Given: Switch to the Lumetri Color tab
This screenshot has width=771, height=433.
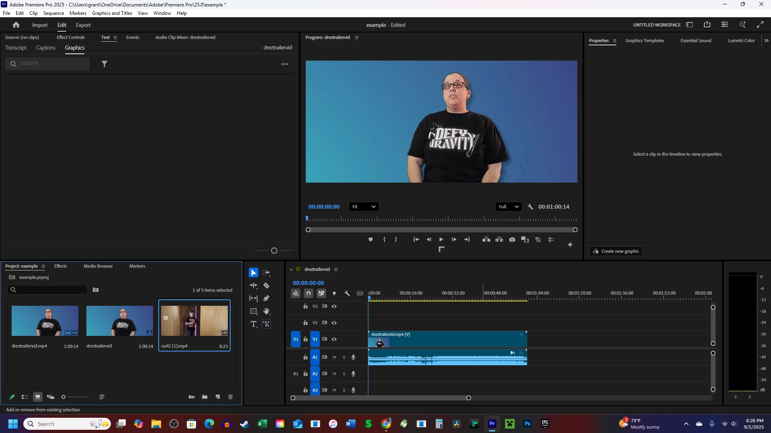Looking at the screenshot, I should [x=741, y=41].
